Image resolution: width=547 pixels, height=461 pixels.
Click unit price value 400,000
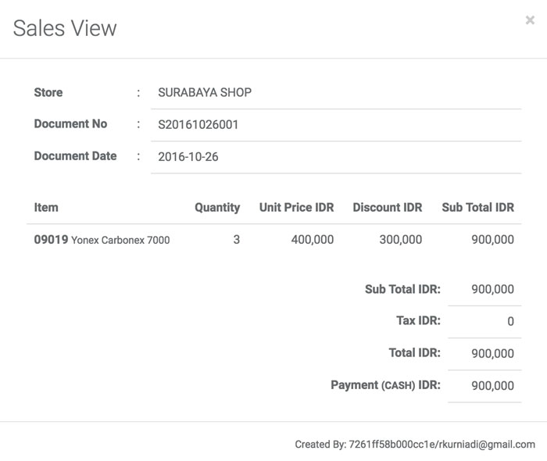pos(313,240)
